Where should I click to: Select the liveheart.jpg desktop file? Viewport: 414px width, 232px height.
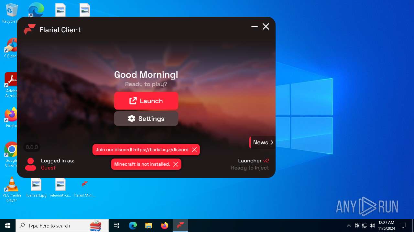pyautogui.click(x=36, y=188)
